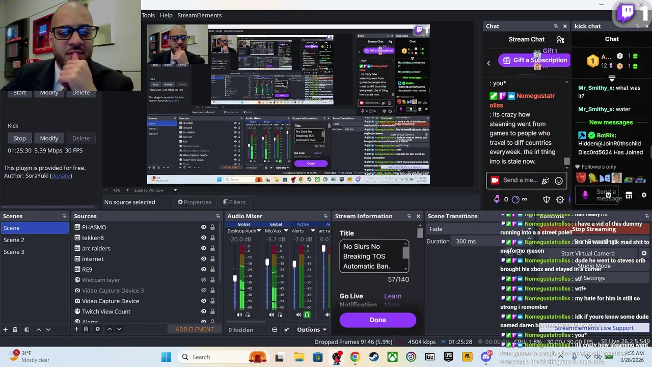Viewport: 652px width, 367px height.
Task: Mute the Mic/Aux speaker icon
Action: point(271,315)
